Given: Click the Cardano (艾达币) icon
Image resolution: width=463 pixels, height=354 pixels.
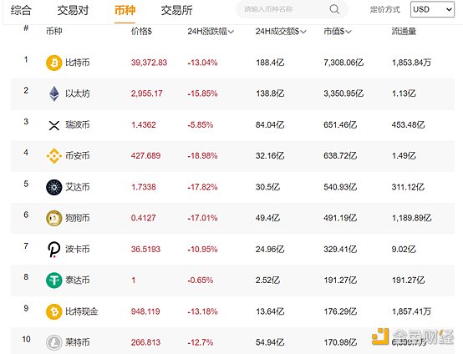Looking at the screenshot, I should pos(54,187).
